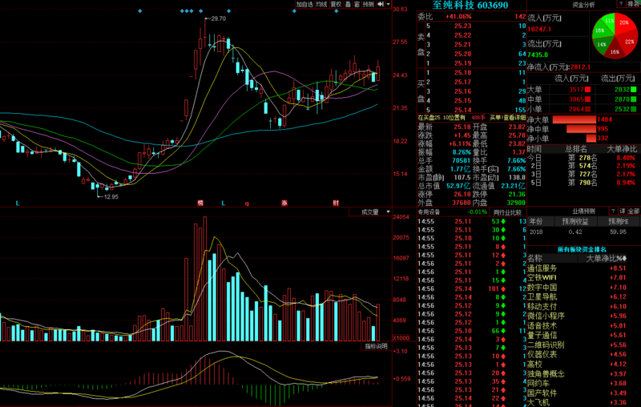Open the 均线 moving average option
Screen dimensions: 641x407
click(321, 4)
